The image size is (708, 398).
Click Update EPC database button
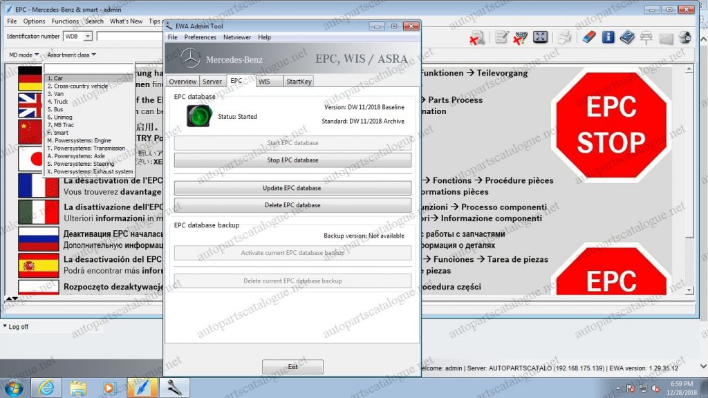[x=292, y=188]
